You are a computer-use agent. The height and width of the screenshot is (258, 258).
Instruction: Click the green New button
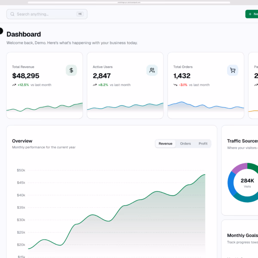click(252, 14)
